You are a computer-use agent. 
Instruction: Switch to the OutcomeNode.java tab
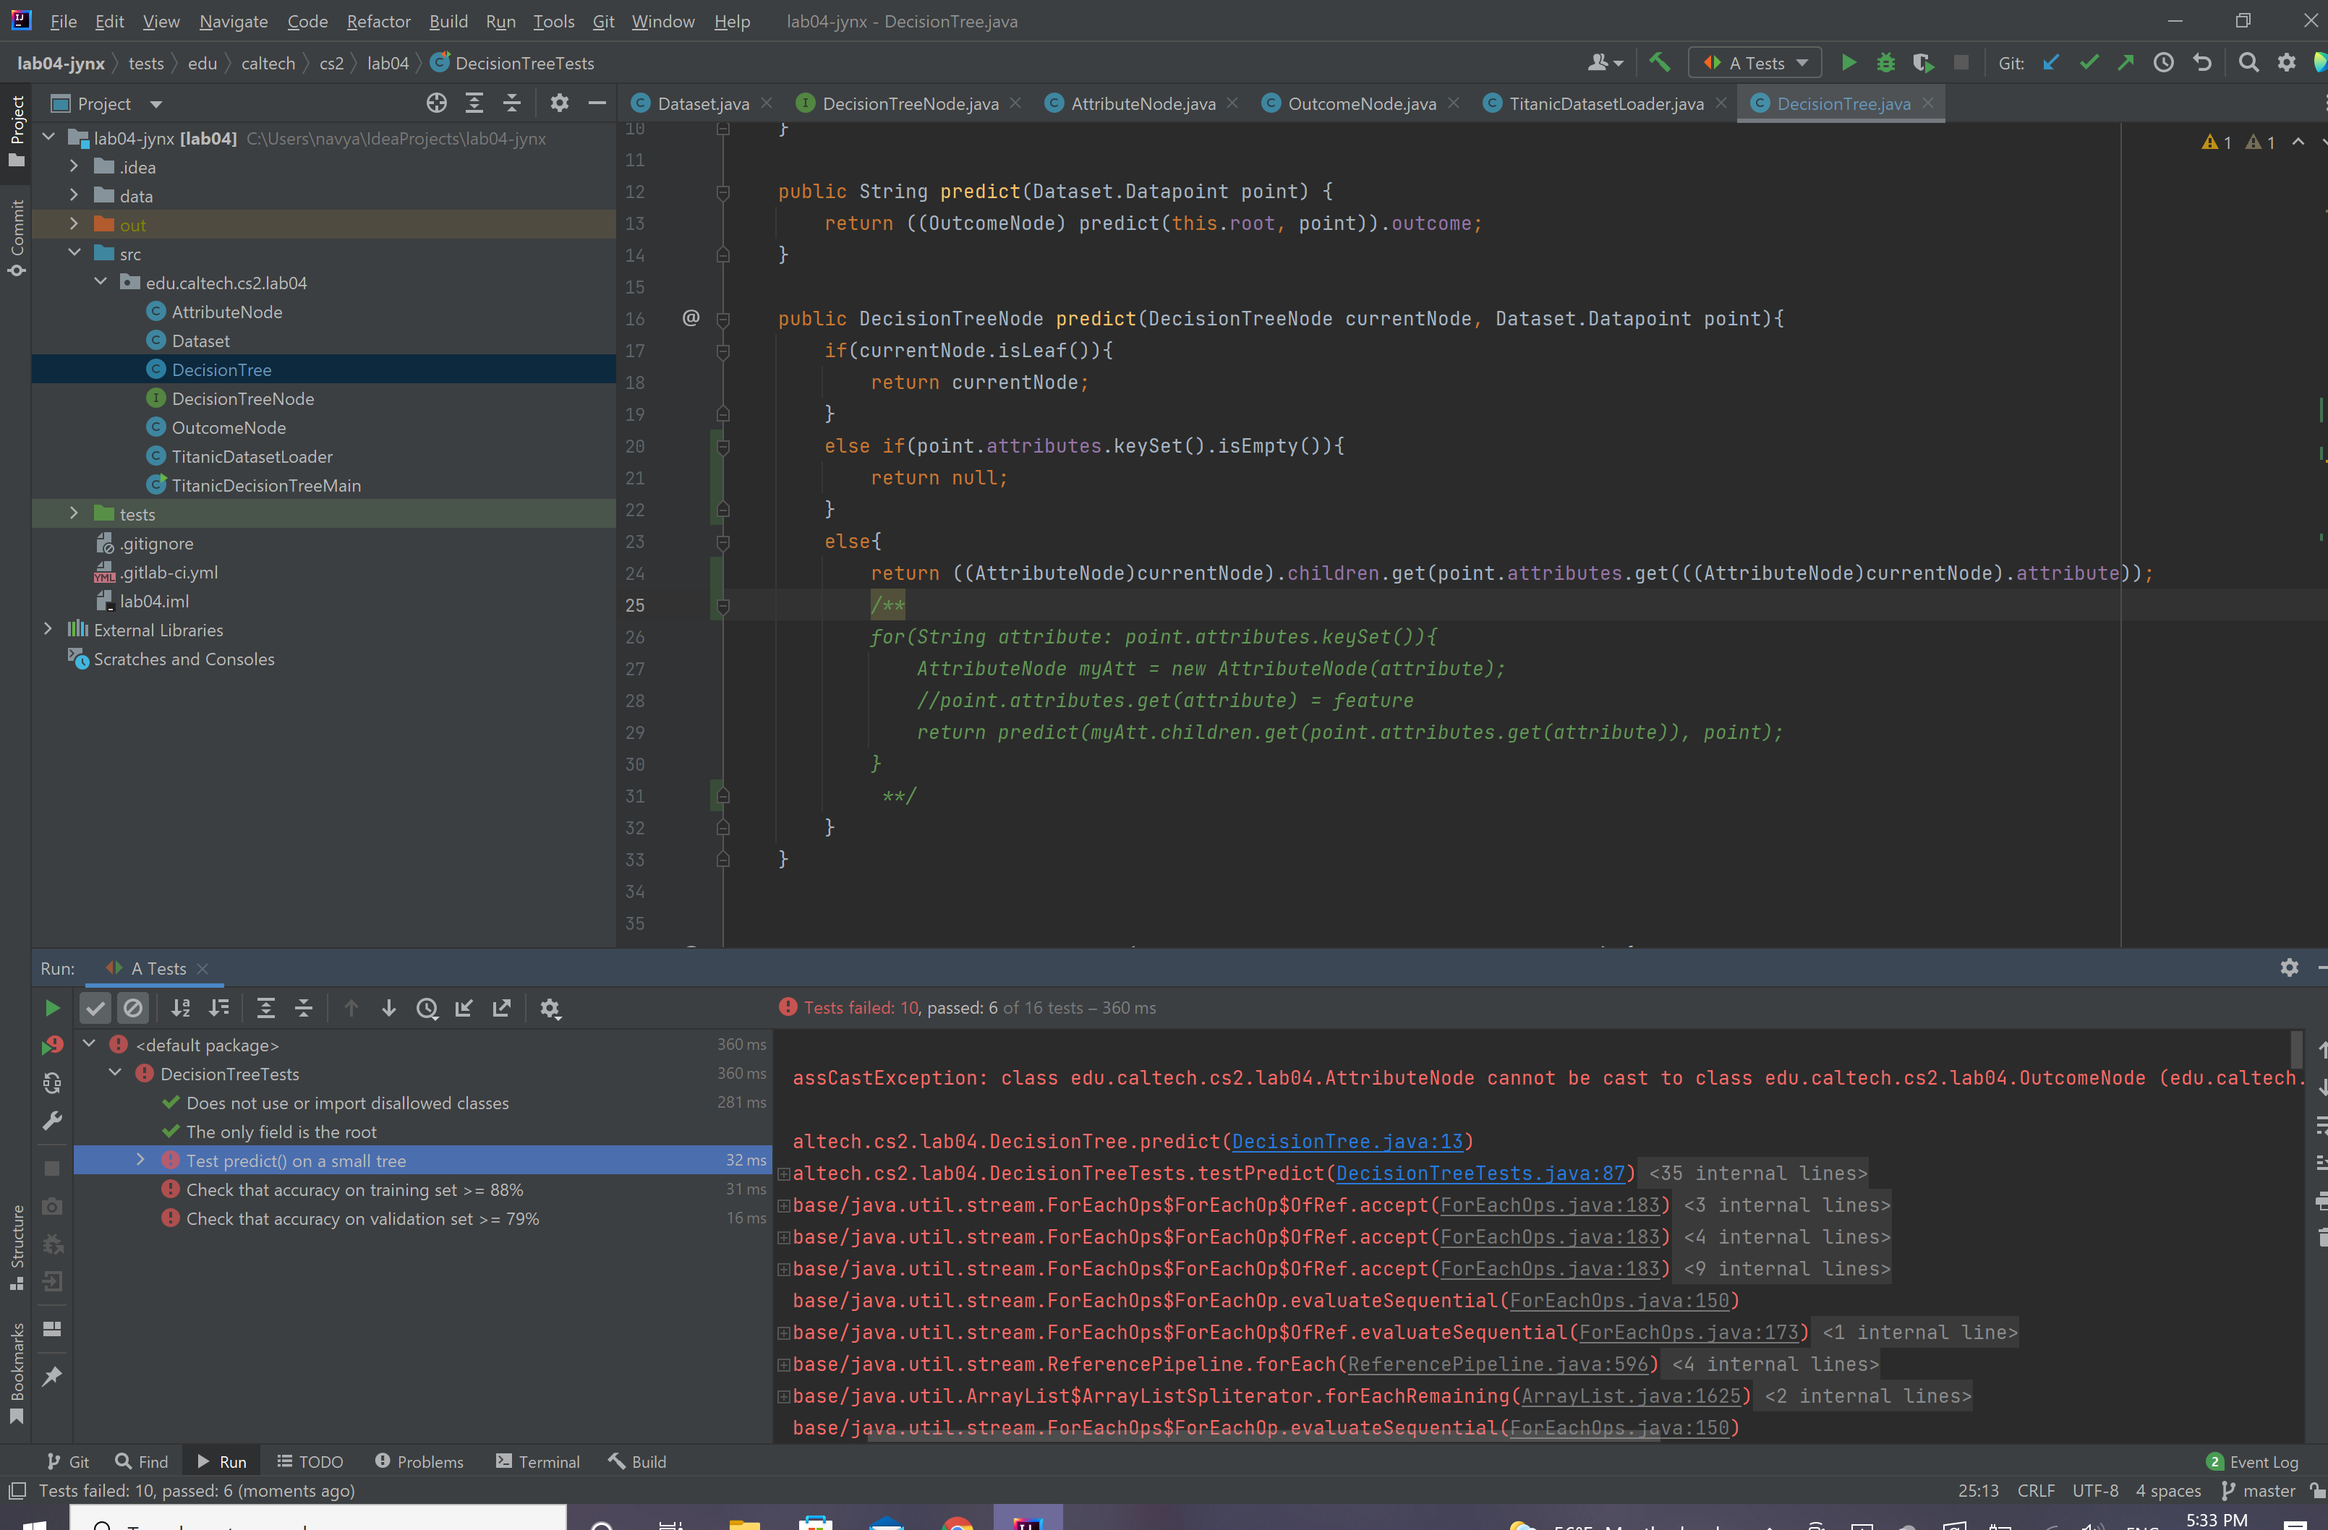1360,103
